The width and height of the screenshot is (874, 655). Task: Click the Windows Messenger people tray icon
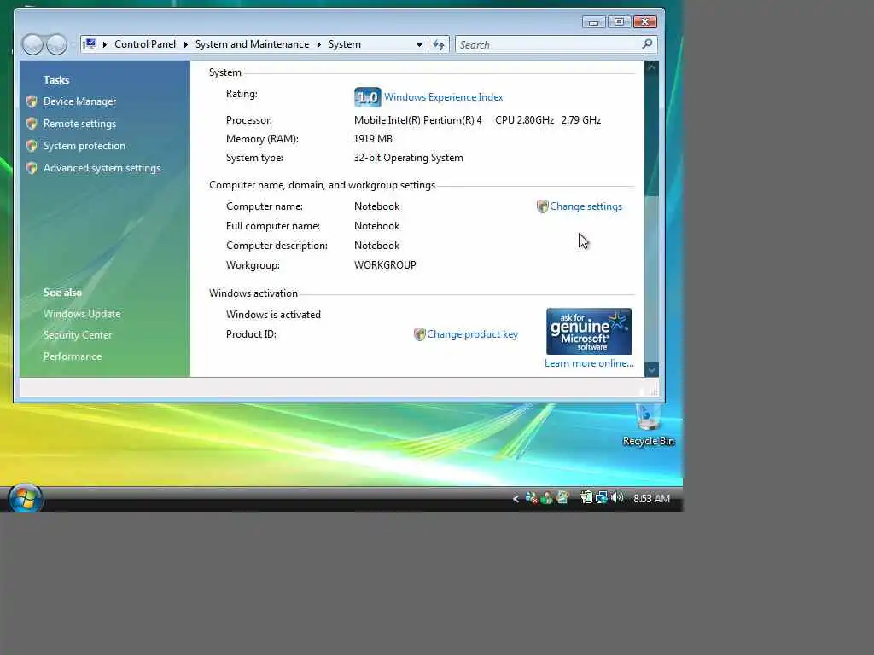pyautogui.click(x=547, y=498)
